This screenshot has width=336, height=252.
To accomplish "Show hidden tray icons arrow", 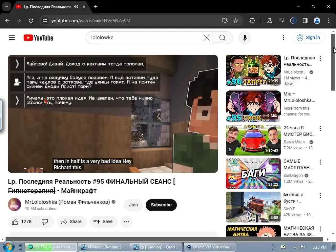I will pyautogui.click(x=295, y=247).
